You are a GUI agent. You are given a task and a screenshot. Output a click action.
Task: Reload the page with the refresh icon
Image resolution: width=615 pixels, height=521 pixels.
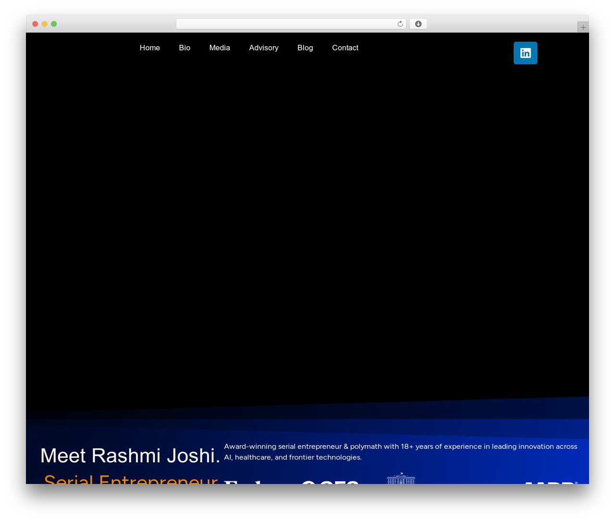pos(400,24)
